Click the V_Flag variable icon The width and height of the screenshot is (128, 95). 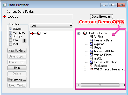(91, 37)
